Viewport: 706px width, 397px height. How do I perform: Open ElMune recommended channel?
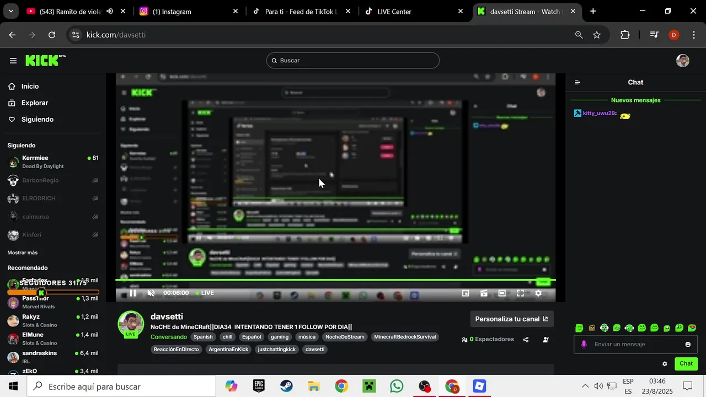pos(53,339)
